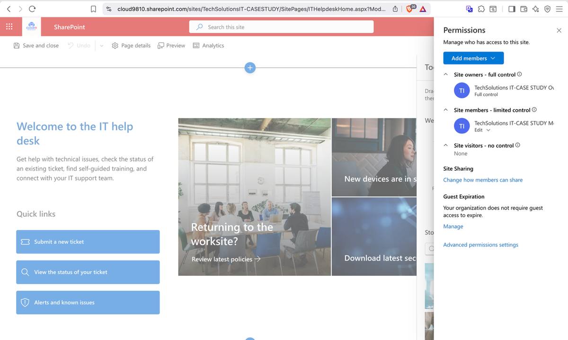
Task: Click info icon beside Site members
Action: (534, 110)
